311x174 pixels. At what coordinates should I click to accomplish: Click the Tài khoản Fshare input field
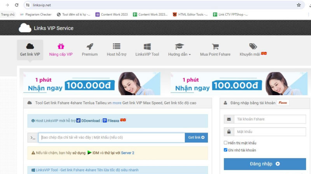[x=270, y=119]
